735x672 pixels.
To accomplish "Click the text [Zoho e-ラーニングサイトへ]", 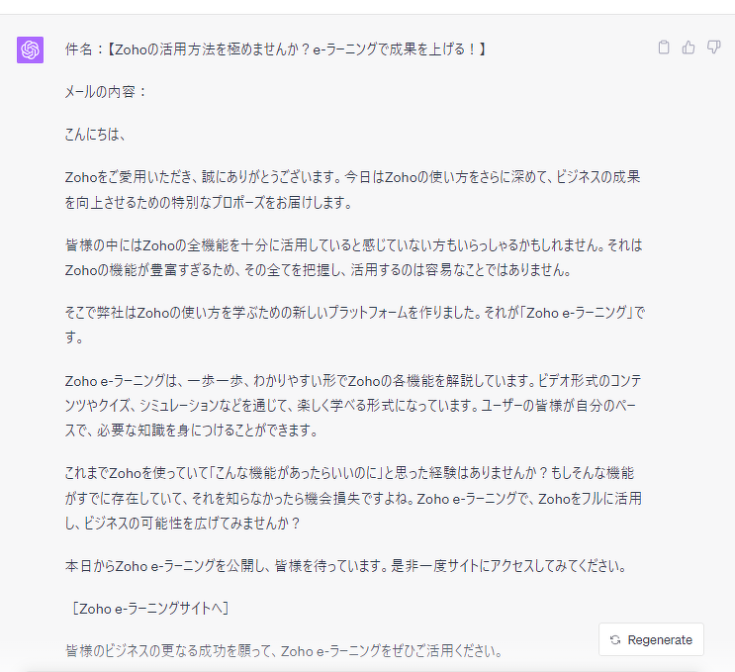I will pyautogui.click(x=150, y=609).
